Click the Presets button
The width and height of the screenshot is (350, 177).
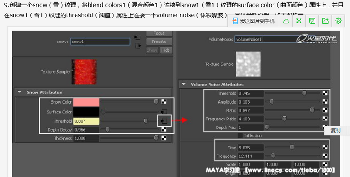(159, 42)
